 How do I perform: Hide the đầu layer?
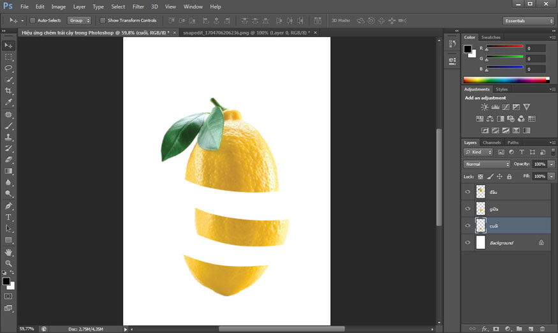pyautogui.click(x=467, y=191)
